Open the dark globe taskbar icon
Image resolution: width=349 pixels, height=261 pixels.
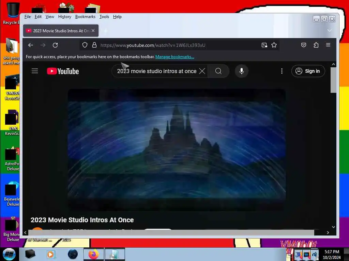click(73, 254)
